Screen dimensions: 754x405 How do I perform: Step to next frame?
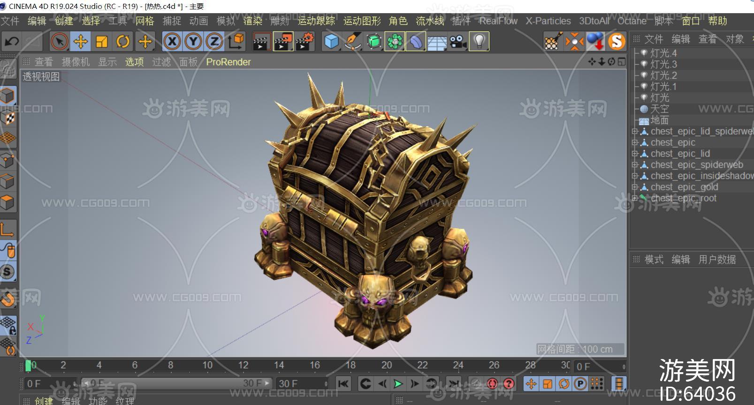pyautogui.click(x=414, y=384)
